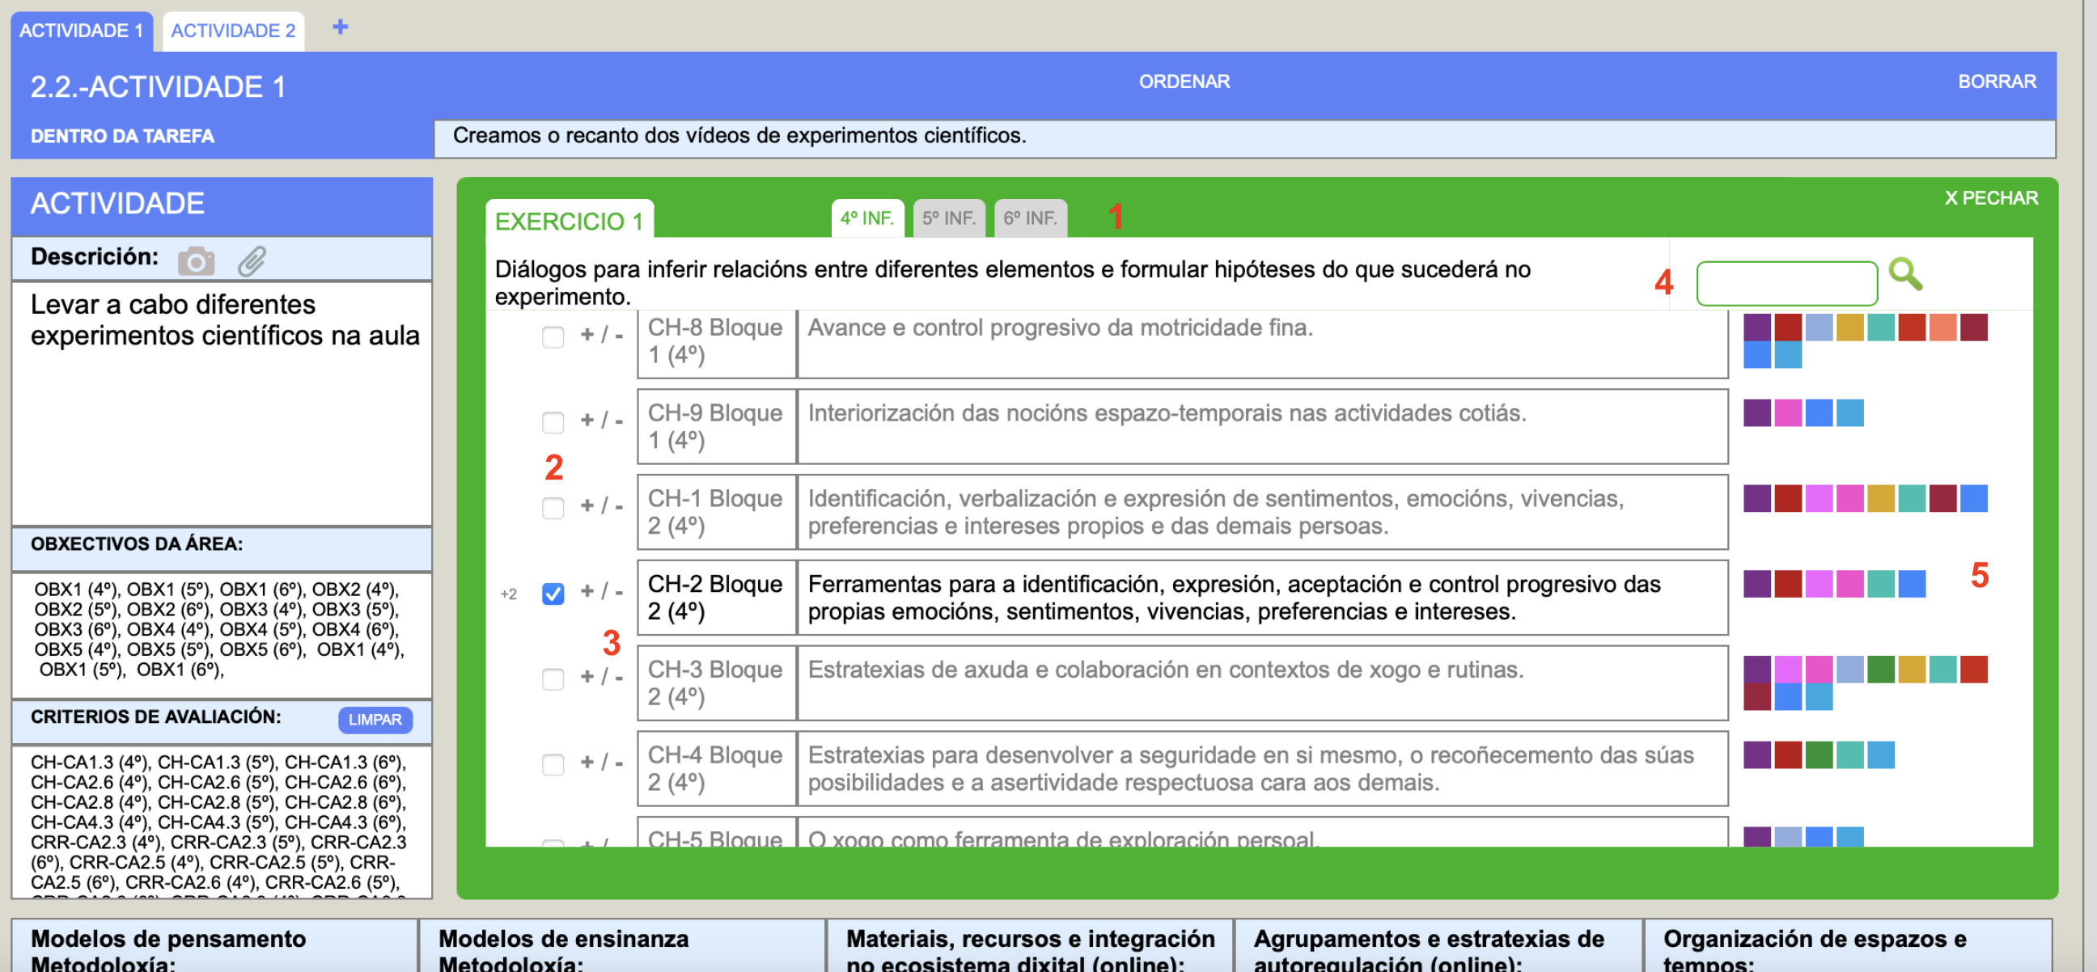Image resolution: width=2097 pixels, height=972 pixels.
Task: Click the teal swatch in the CH-2 row
Action: point(1880,583)
